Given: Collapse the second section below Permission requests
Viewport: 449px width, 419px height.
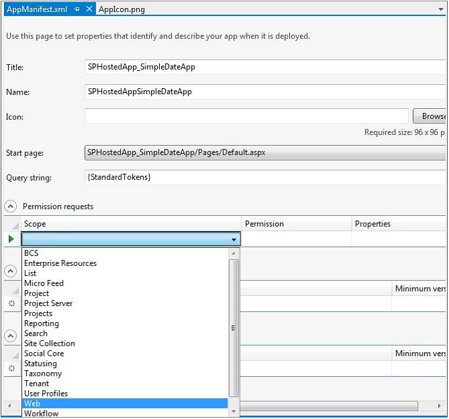Looking at the screenshot, I should coord(10,271).
